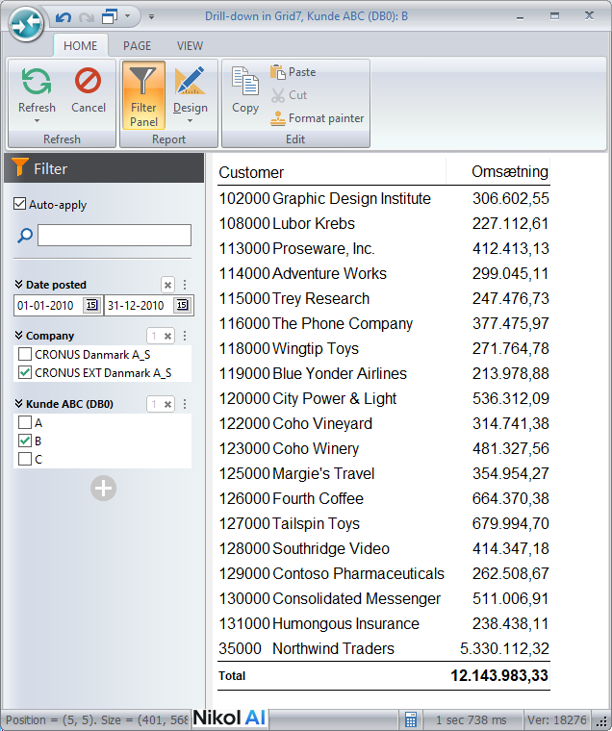The image size is (612, 731).
Task: Click the filter search text field
Action: pyautogui.click(x=115, y=235)
